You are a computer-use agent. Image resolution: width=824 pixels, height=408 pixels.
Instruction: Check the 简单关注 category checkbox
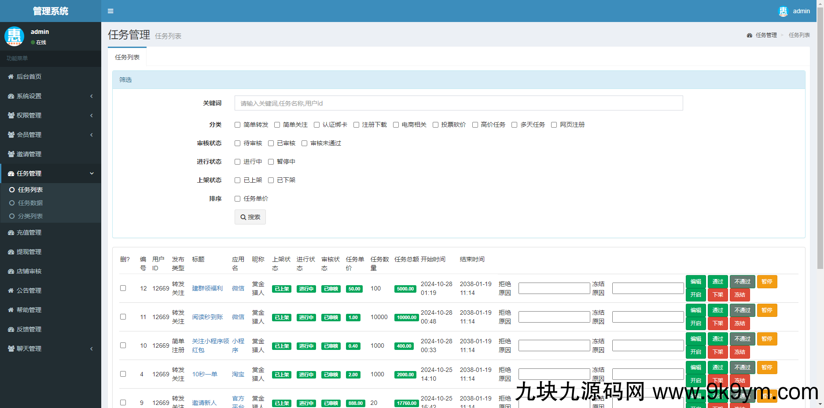[x=277, y=125]
